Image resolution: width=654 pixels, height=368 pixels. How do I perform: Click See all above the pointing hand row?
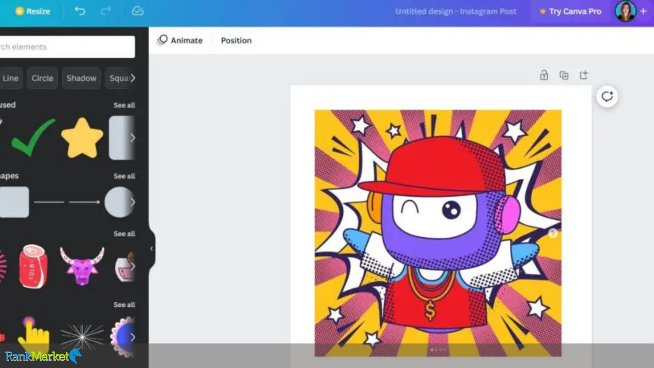click(124, 305)
